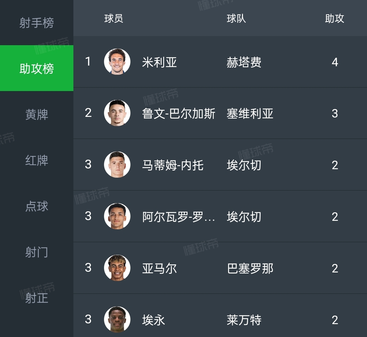Select the 射正 tab

pos(37,298)
